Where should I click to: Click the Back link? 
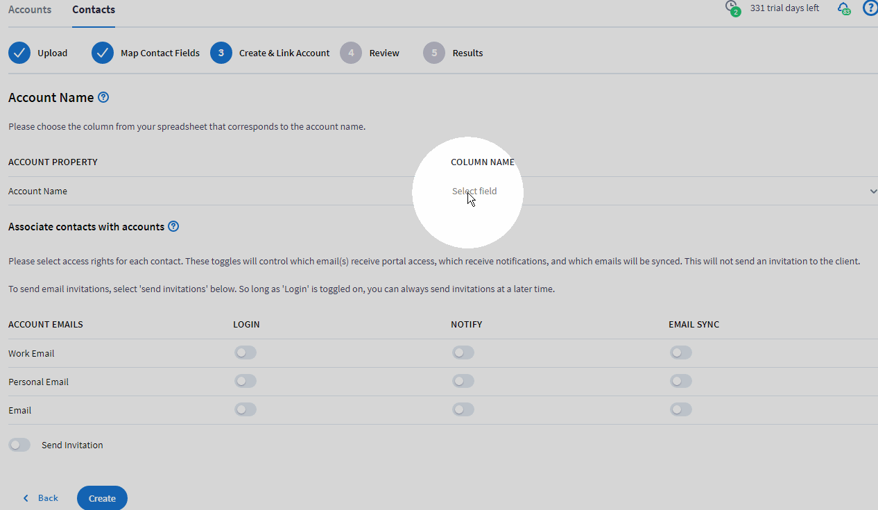tap(40, 498)
